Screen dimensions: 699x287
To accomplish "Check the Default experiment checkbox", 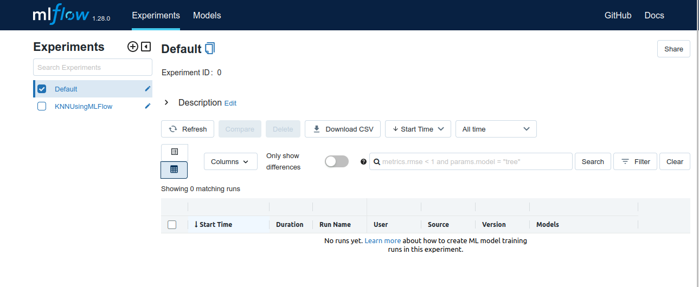I will tap(42, 89).
